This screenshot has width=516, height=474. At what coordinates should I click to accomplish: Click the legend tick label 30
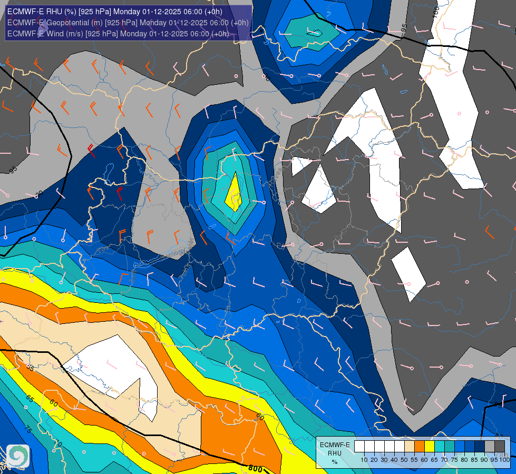click(384, 460)
